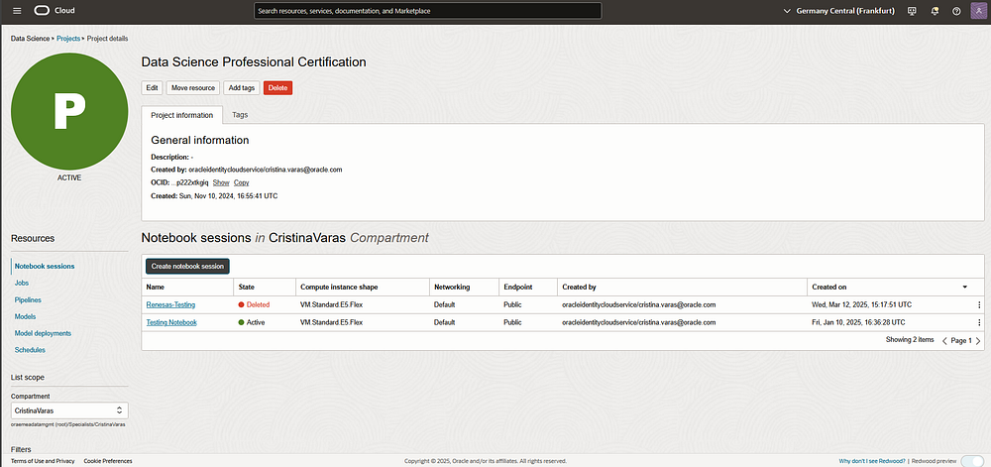Viewport: 991px width, 467px height.
Task: Open the announcements bell icon
Action: coord(935,11)
